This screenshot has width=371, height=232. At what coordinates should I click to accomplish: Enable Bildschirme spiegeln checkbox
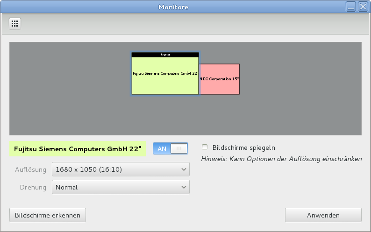click(205, 147)
